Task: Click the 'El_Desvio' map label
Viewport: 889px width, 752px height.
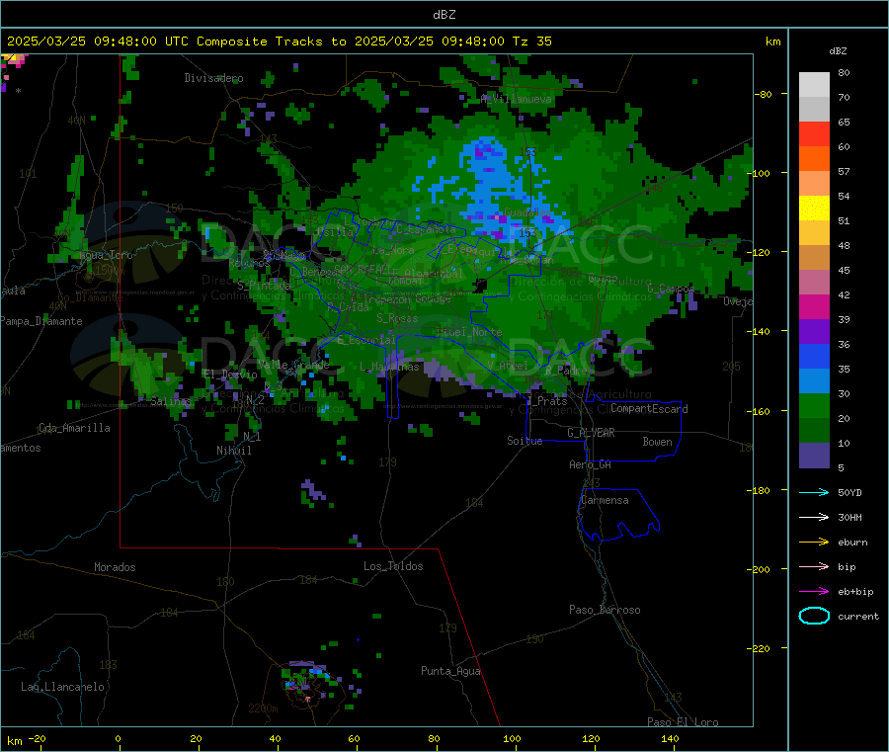Action: pos(230,375)
